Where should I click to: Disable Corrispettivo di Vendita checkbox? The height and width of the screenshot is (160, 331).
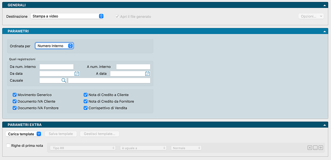pyautogui.click(x=86, y=108)
